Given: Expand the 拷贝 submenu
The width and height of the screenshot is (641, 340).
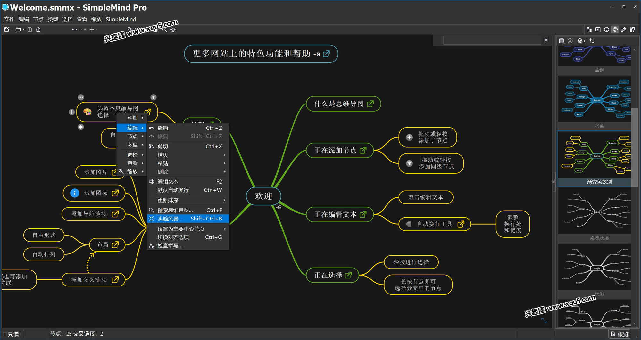Looking at the screenshot, I should pos(225,155).
